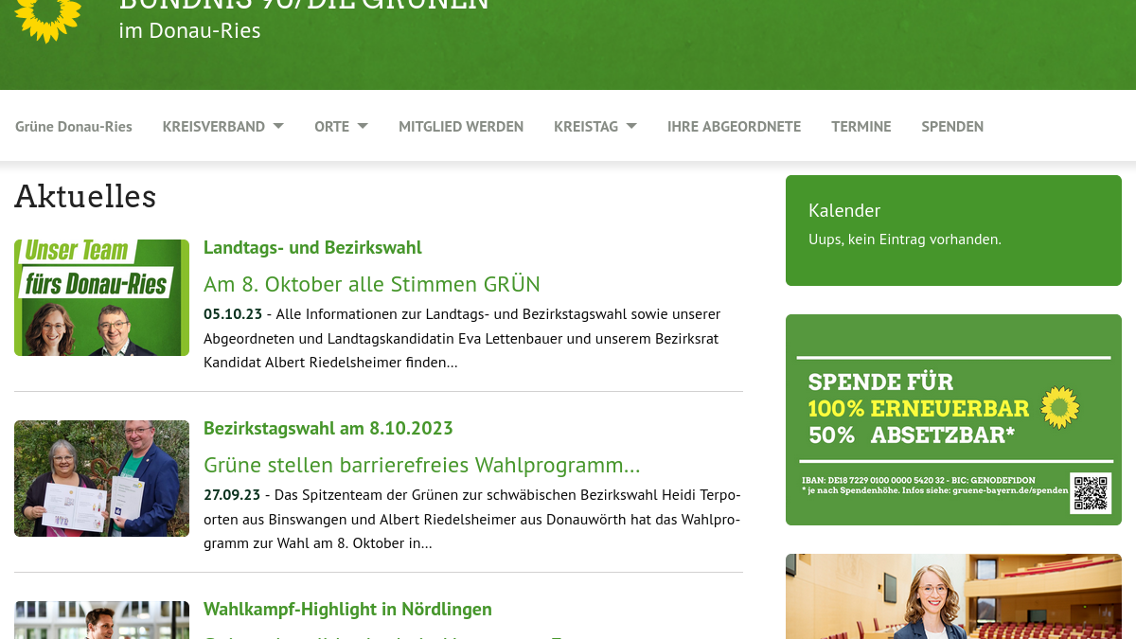This screenshot has height=639, width=1136.
Task: Open the Nördlingen article thumbnail
Action: point(101,620)
